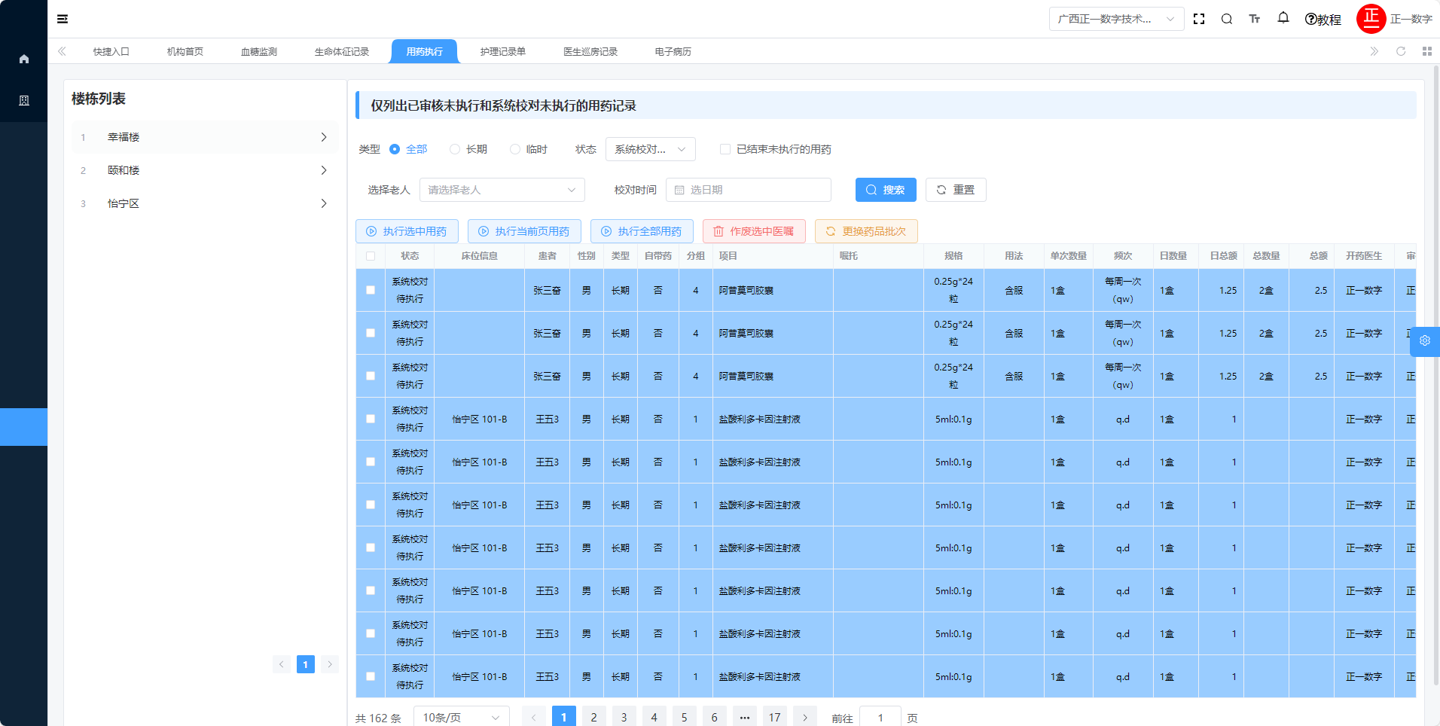Click the highlighted blue sidebar menu item
The width and height of the screenshot is (1440, 726).
click(x=23, y=427)
